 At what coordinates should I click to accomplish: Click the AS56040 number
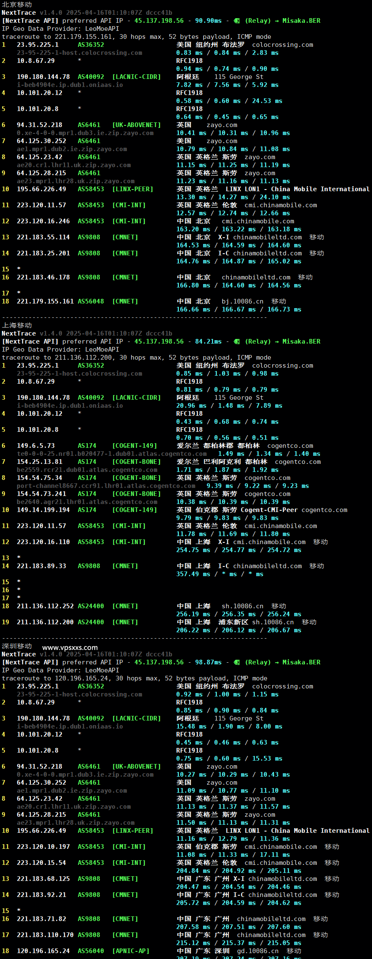point(91,951)
